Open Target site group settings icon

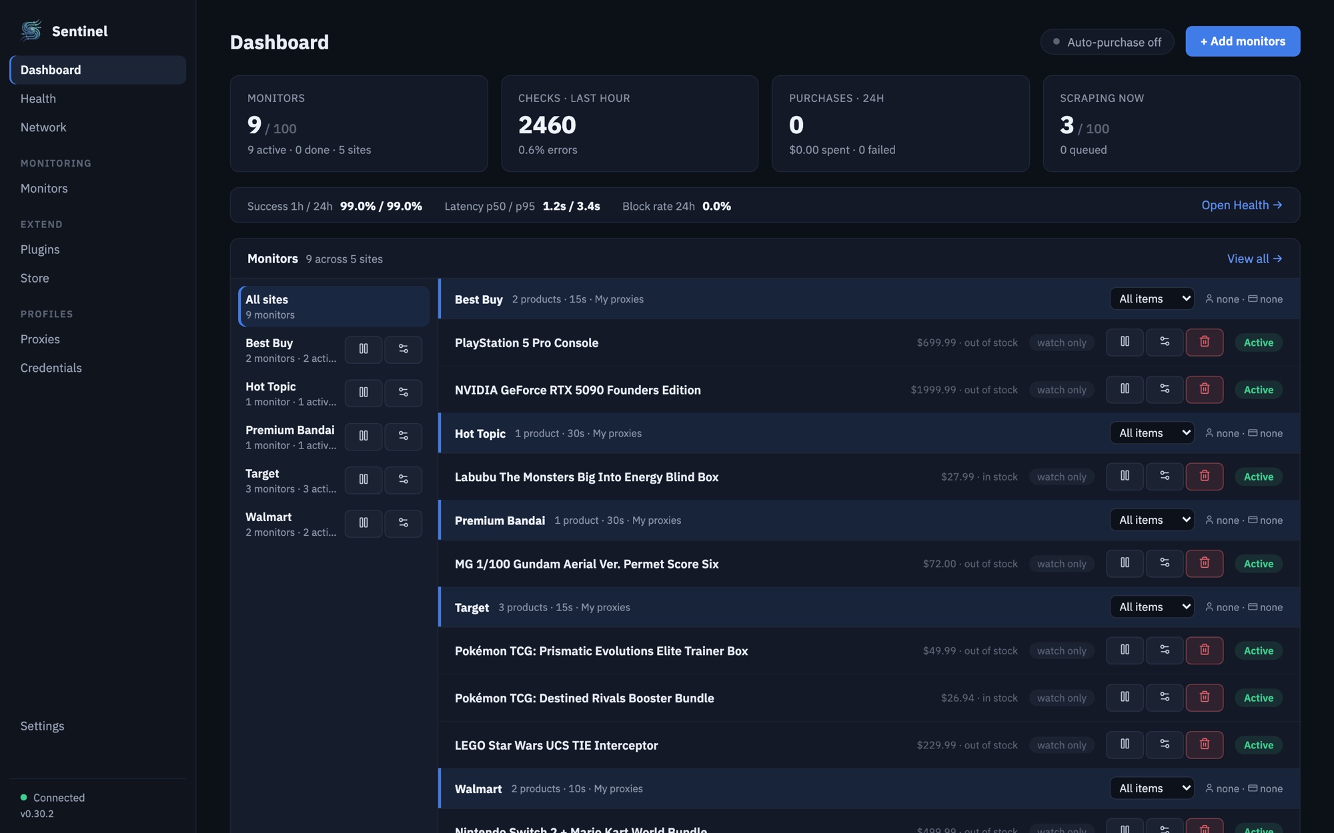coord(404,480)
